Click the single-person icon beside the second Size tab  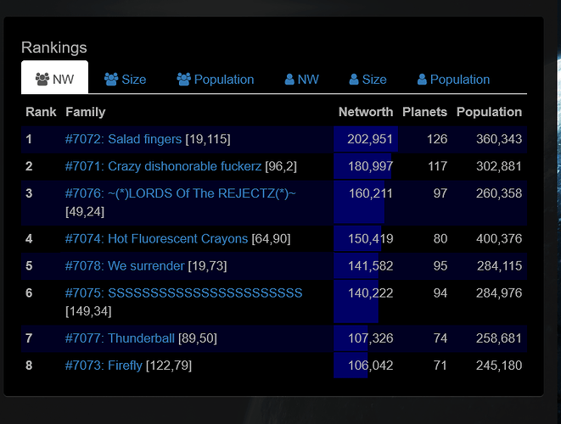coord(354,80)
